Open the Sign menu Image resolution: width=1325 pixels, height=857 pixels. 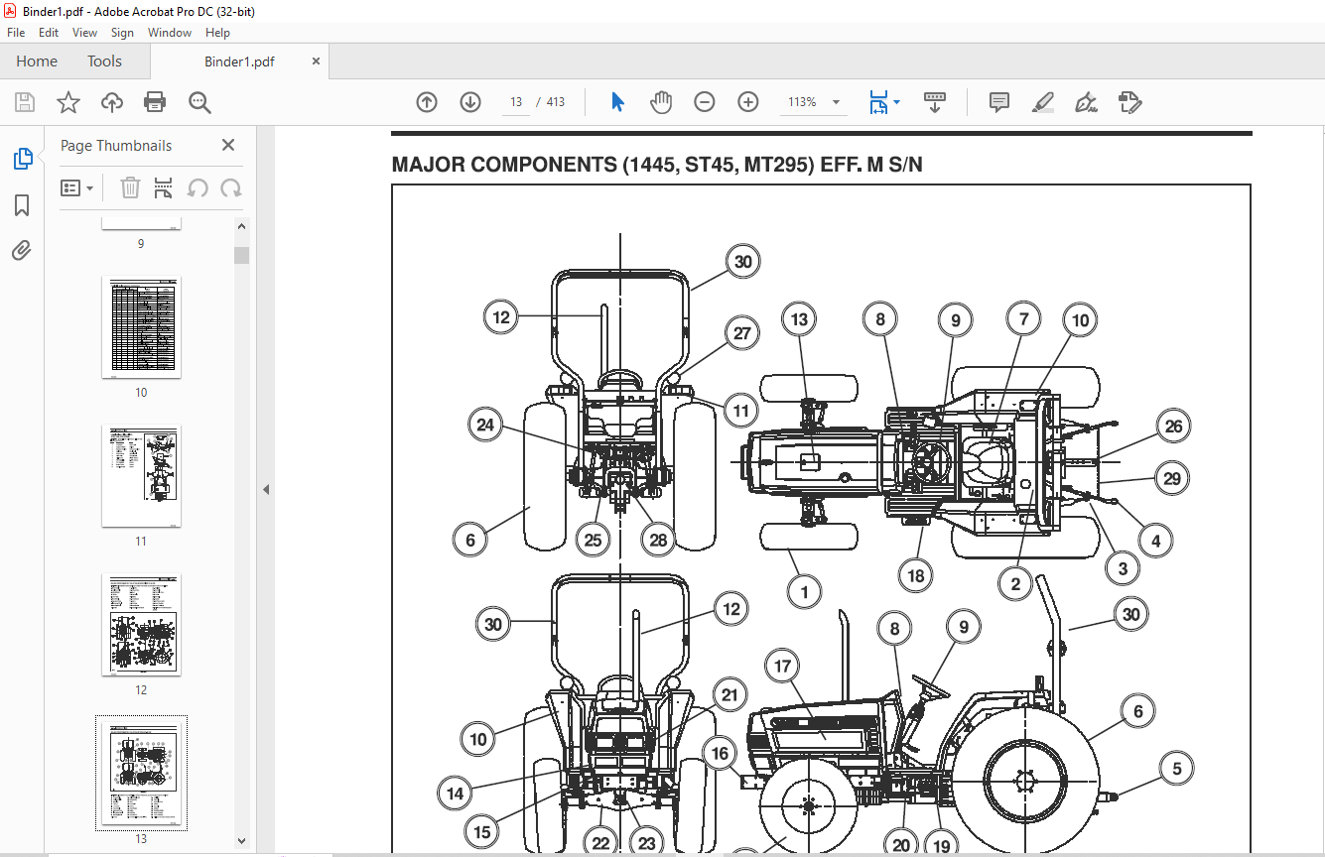[122, 33]
